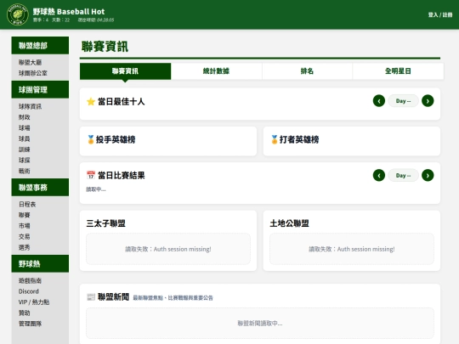Open 交易 in the sidebar
Image resolution: width=459 pixels, height=344 pixels.
pos(25,236)
